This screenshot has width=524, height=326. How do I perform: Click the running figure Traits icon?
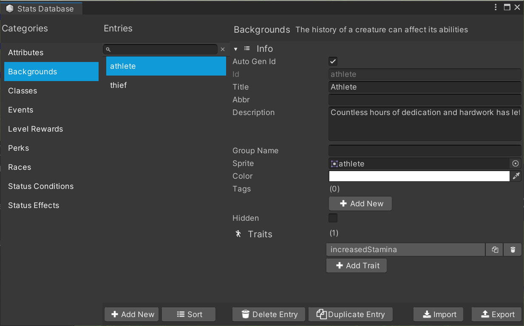tap(238, 234)
